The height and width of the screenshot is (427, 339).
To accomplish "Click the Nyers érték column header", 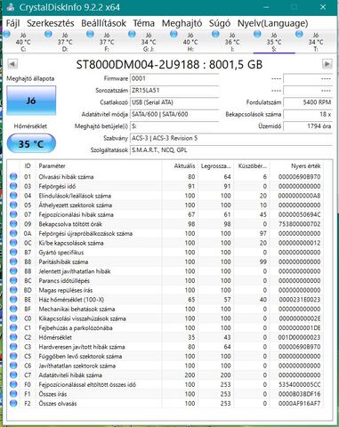I will click(x=296, y=166).
